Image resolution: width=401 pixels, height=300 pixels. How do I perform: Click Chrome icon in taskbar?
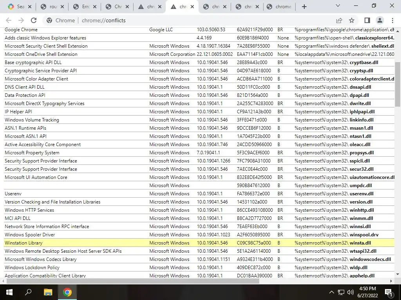click(x=67, y=292)
